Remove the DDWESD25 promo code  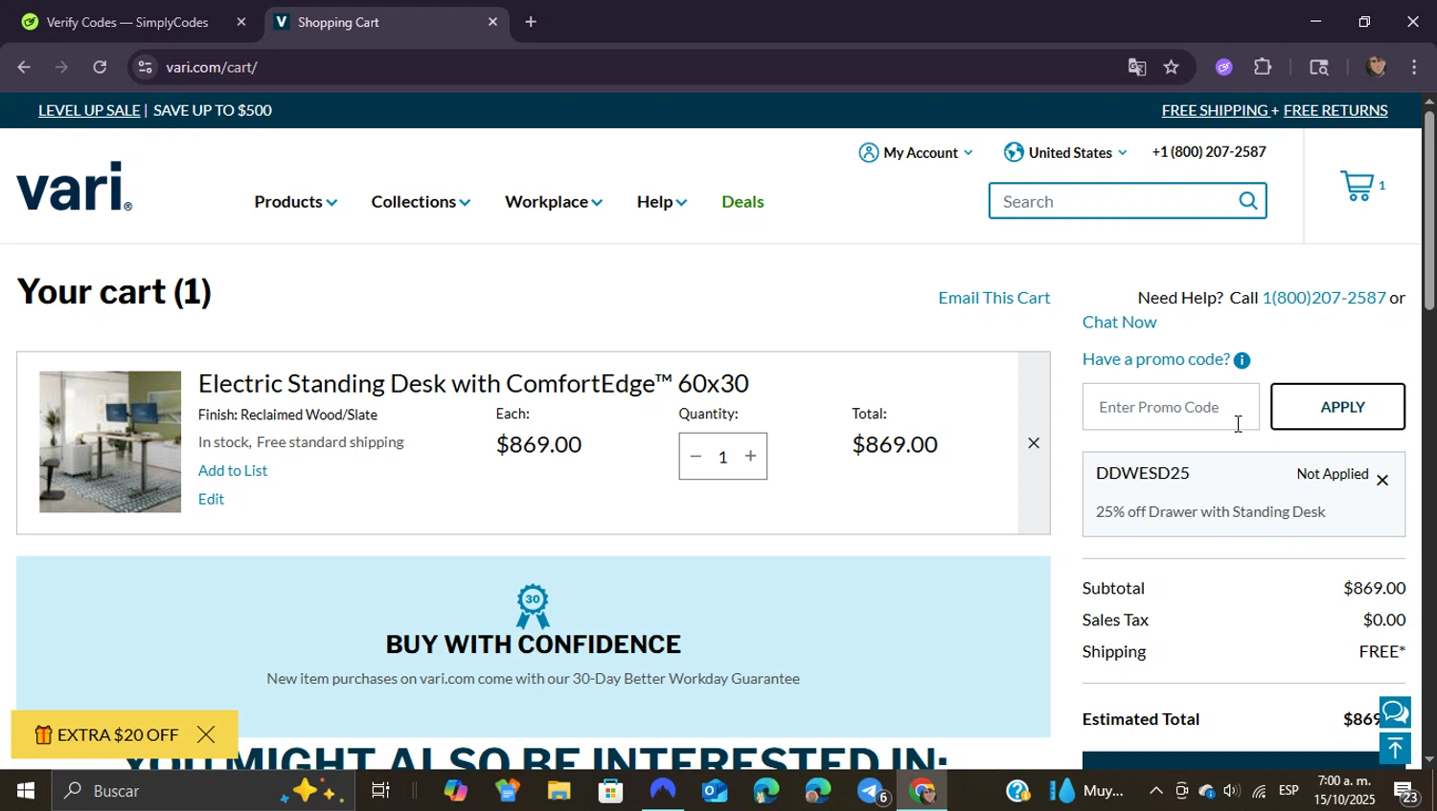1382,481
